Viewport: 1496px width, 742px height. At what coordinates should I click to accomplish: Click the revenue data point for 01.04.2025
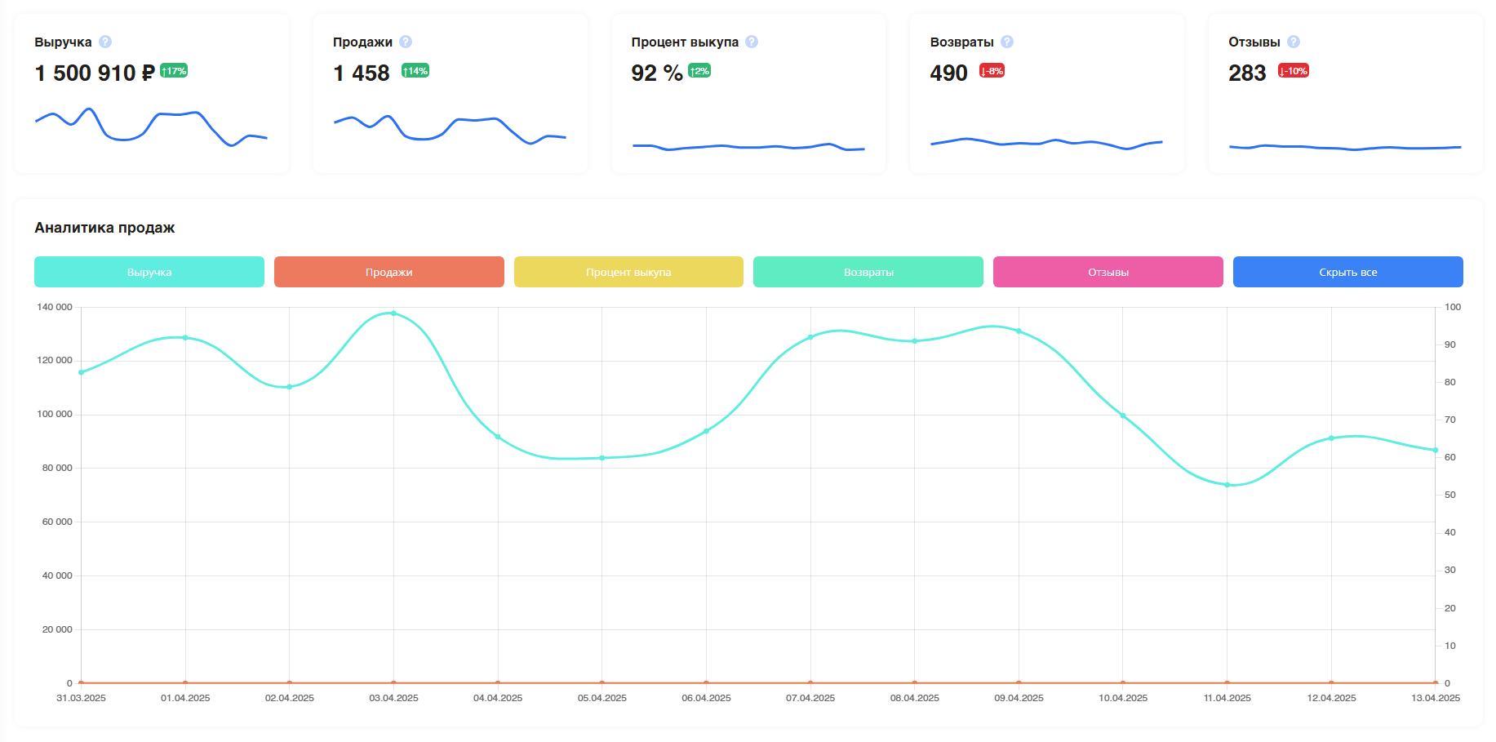[x=185, y=338]
